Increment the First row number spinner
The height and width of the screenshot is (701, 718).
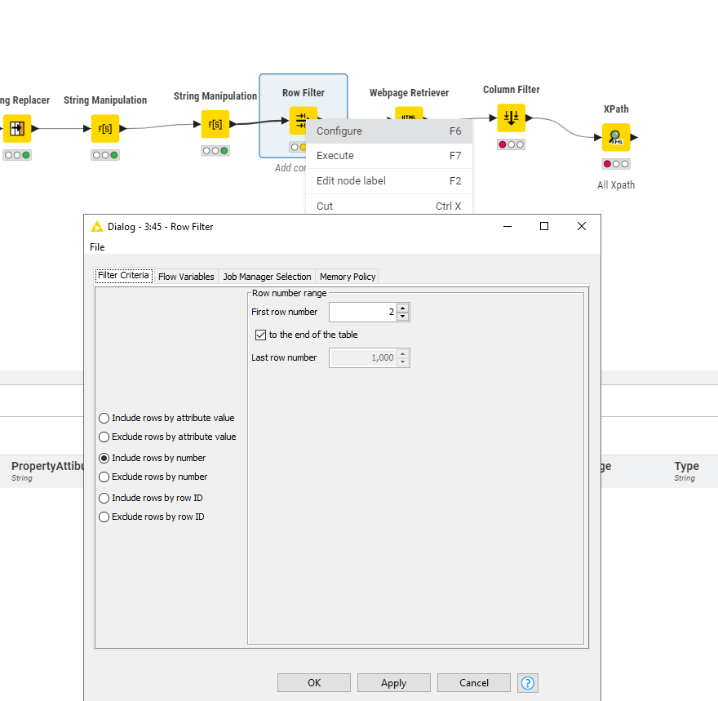402,308
